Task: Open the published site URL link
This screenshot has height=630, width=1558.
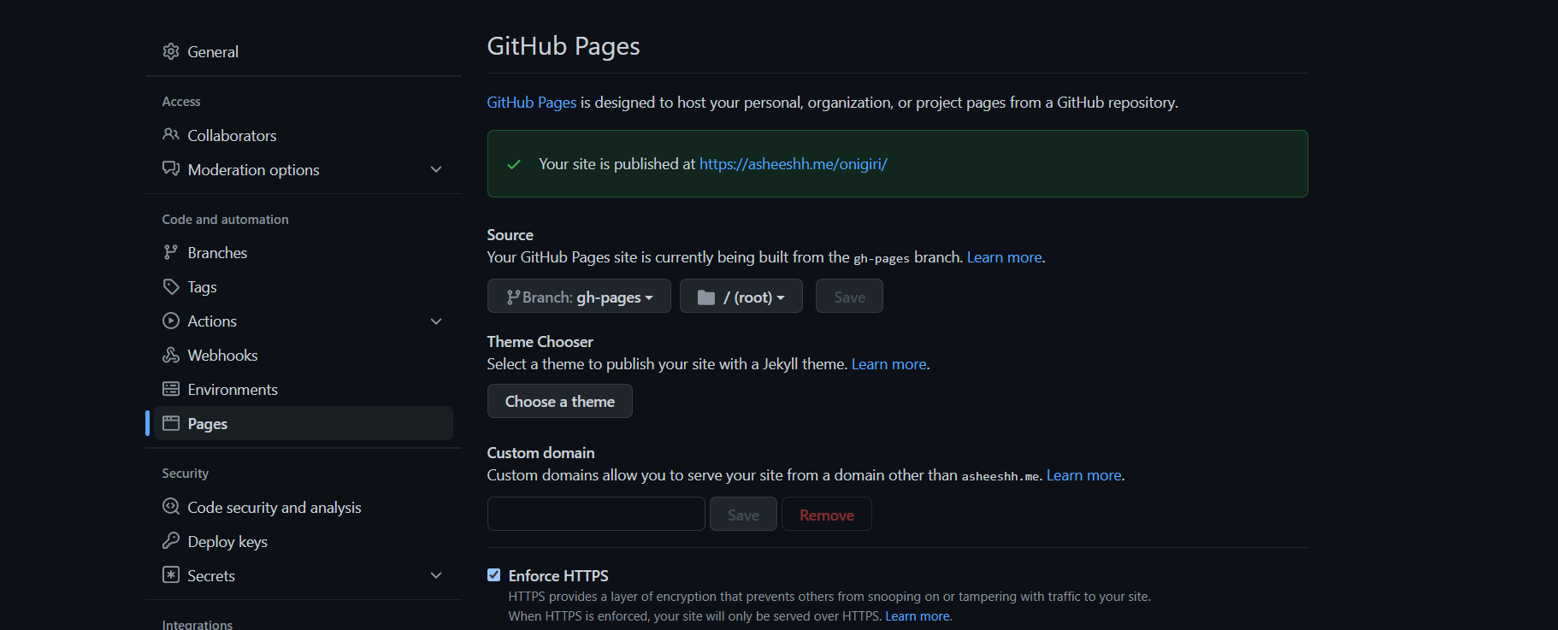Action: coord(794,163)
